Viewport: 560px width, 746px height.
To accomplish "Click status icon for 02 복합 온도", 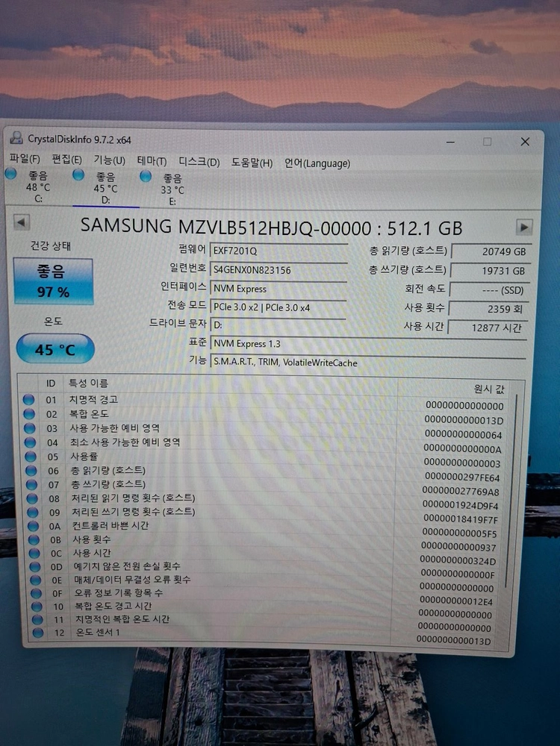I will [x=29, y=414].
